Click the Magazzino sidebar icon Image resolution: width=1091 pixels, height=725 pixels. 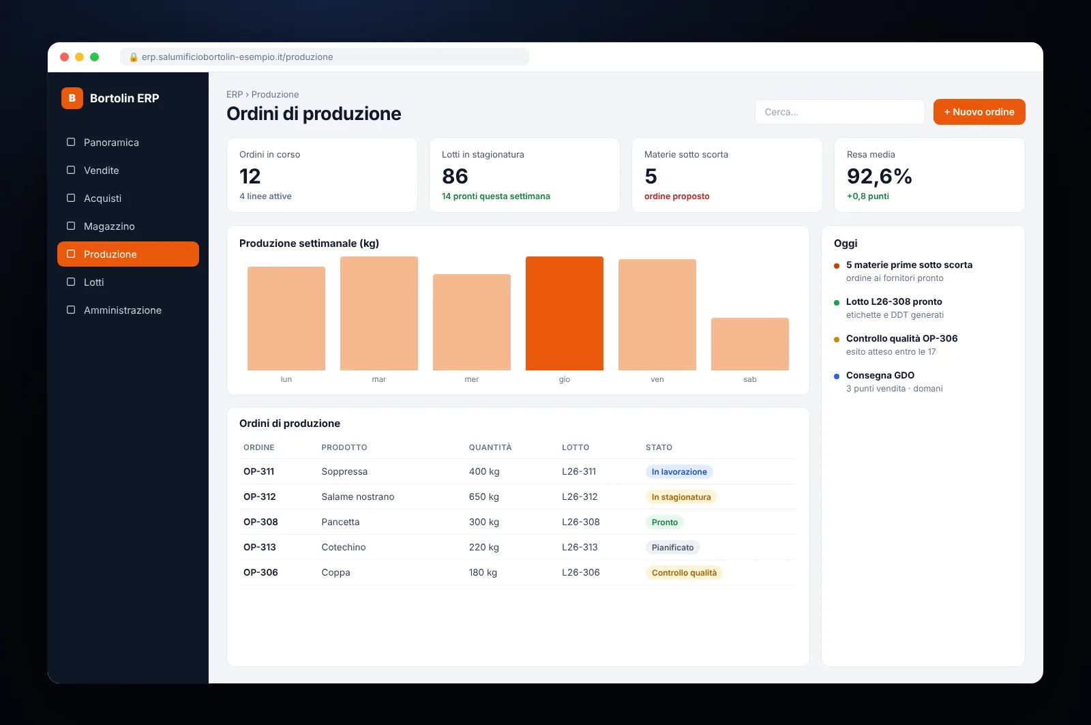click(71, 226)
